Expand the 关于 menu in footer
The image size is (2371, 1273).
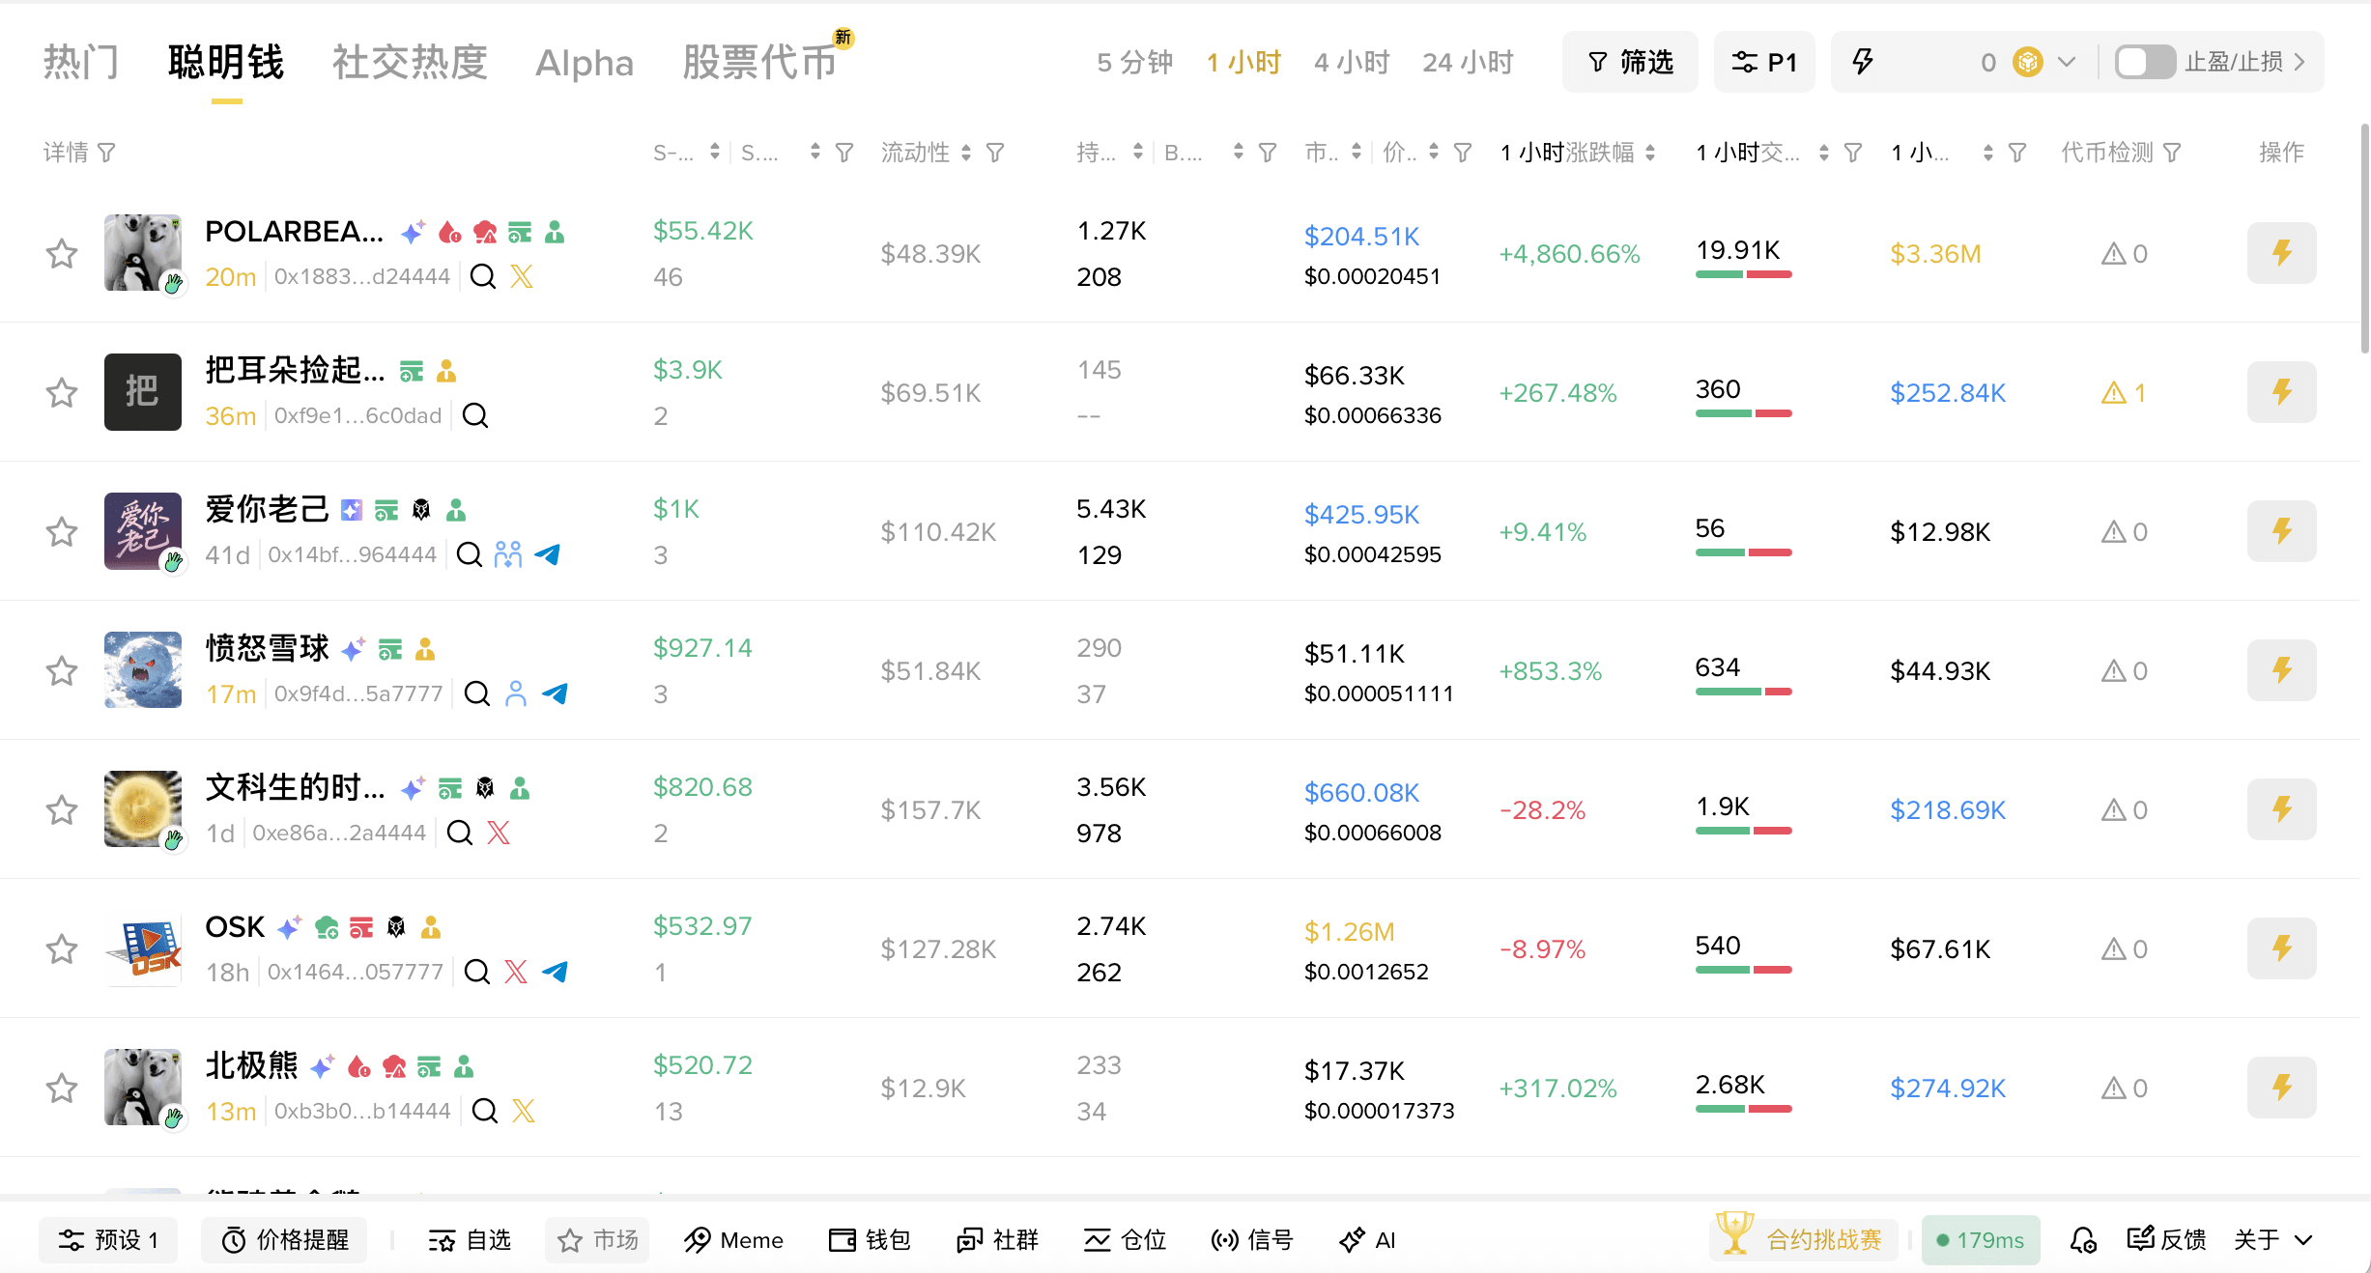[2272, 1239]
